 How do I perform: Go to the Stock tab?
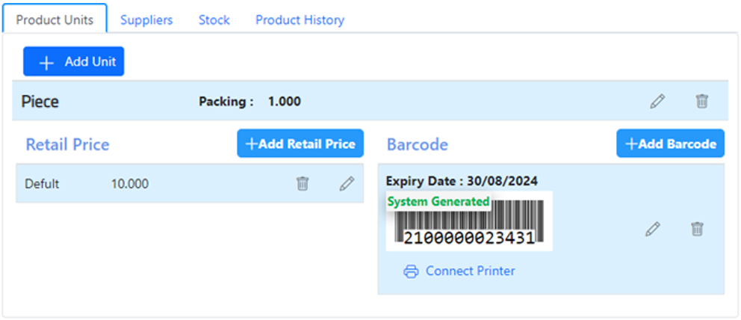tap(214, 20)
